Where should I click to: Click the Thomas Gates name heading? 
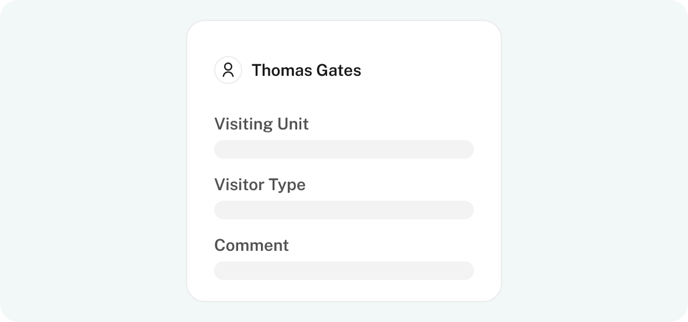[307, 71]
